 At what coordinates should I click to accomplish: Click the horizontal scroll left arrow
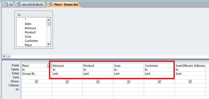[x=4, y=56]
